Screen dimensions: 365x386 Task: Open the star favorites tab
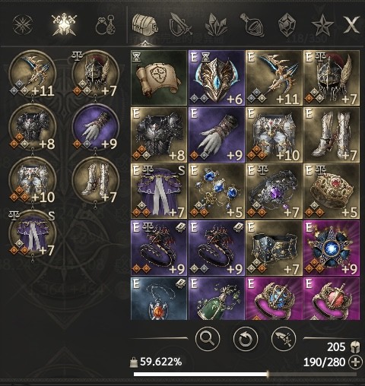322,25
